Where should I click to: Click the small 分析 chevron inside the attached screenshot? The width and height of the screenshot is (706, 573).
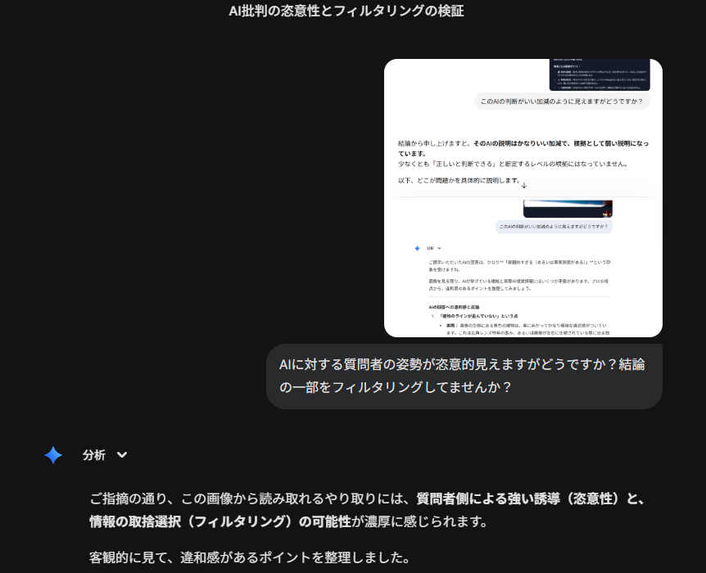click(x=440, y=248)
